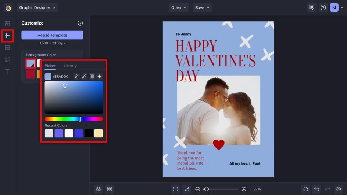Add color with the plus icon
The image size is (347, 195).
(100, 77)
